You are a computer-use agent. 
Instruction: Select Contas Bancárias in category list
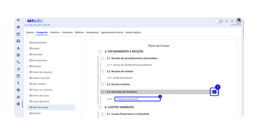coord(41,102)
